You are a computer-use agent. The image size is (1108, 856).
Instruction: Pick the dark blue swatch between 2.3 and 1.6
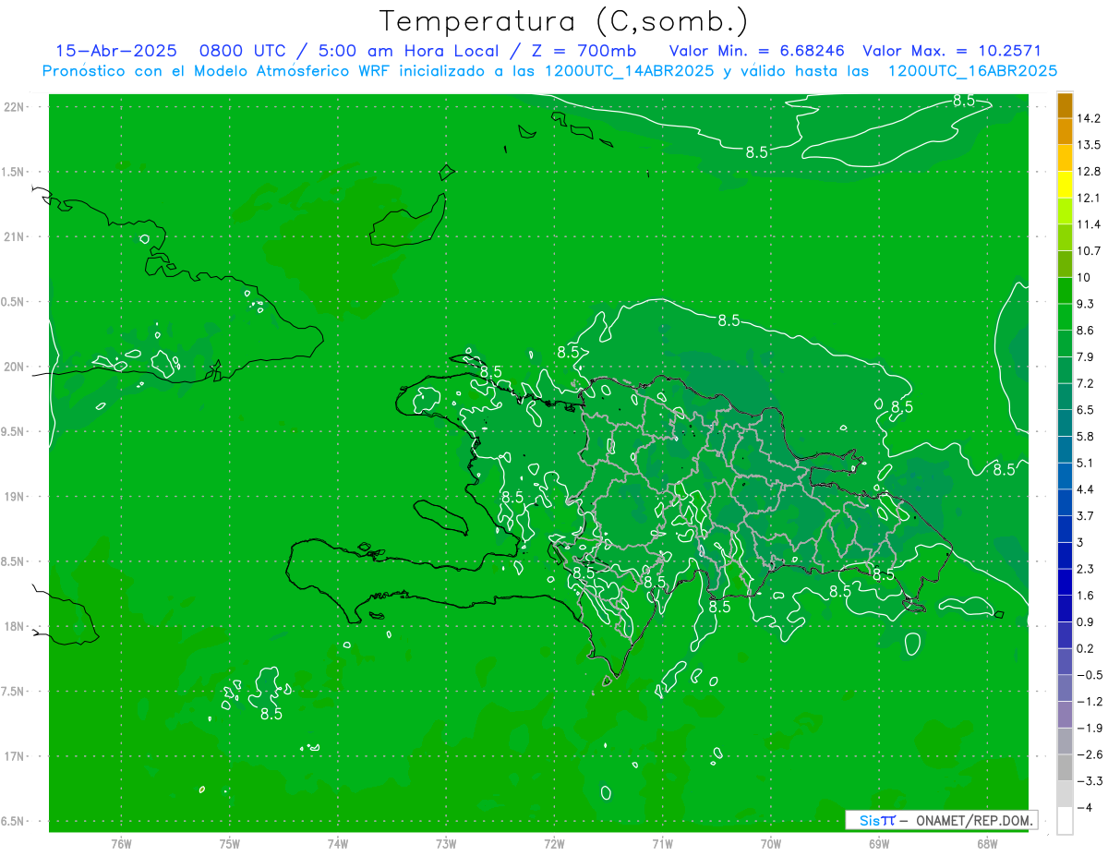(1065, 582)
